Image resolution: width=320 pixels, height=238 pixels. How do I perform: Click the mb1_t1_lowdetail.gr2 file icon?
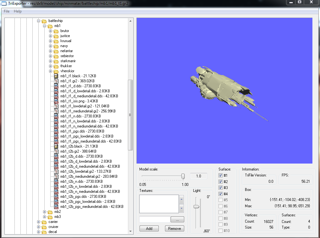pos(56,106)
